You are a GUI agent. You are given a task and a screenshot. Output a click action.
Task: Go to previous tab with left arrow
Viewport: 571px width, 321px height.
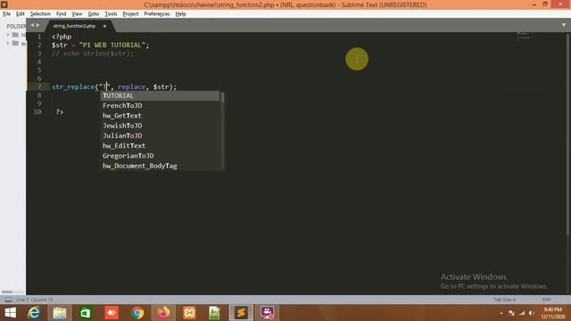coord(32,25)
